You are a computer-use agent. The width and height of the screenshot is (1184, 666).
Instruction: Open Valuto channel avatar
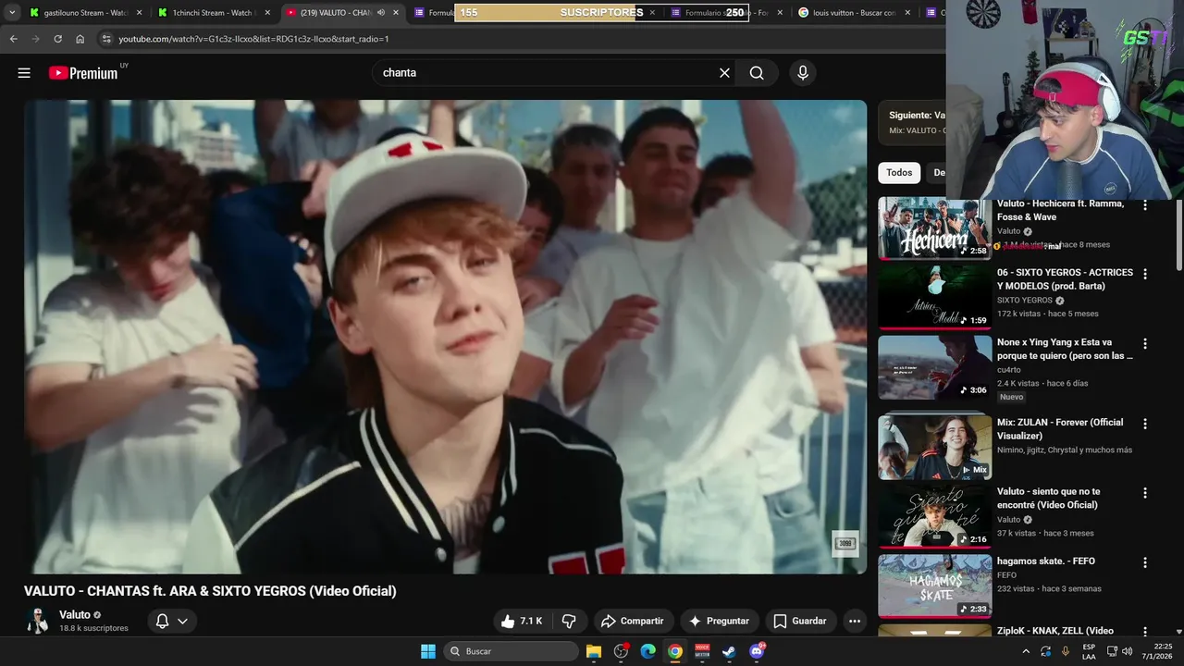pyautogui.click(x=38, y=622)
